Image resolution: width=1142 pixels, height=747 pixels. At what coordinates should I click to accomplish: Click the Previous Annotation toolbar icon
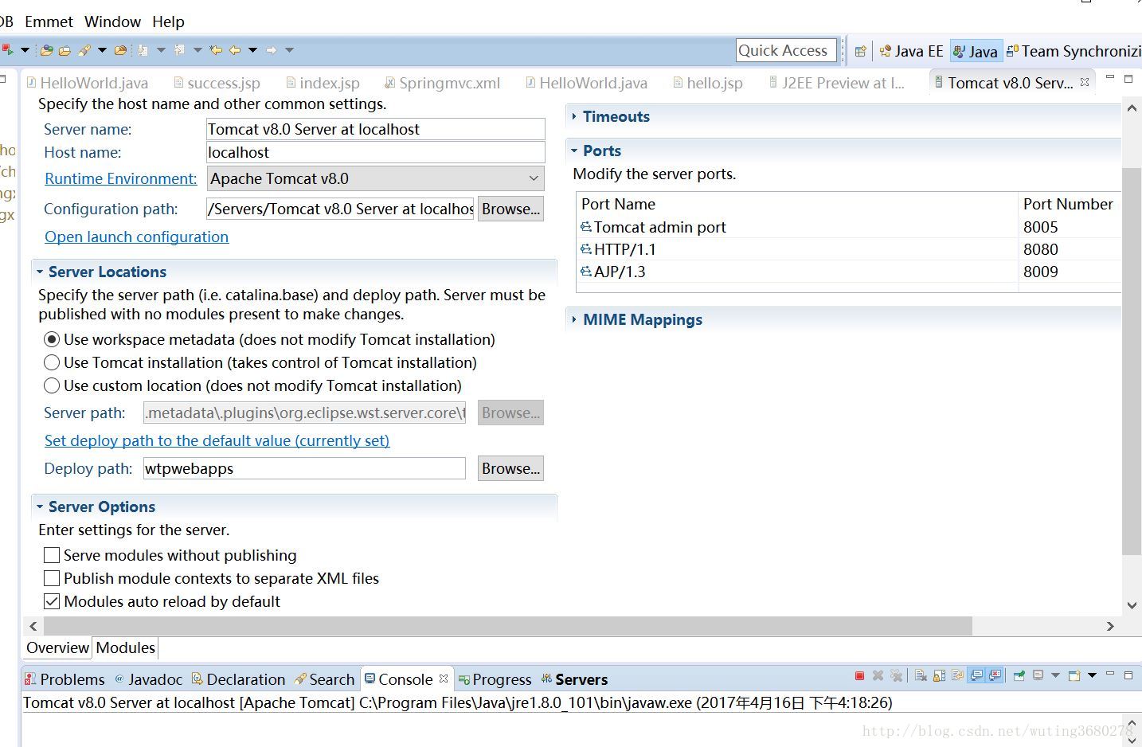(179, 49)
